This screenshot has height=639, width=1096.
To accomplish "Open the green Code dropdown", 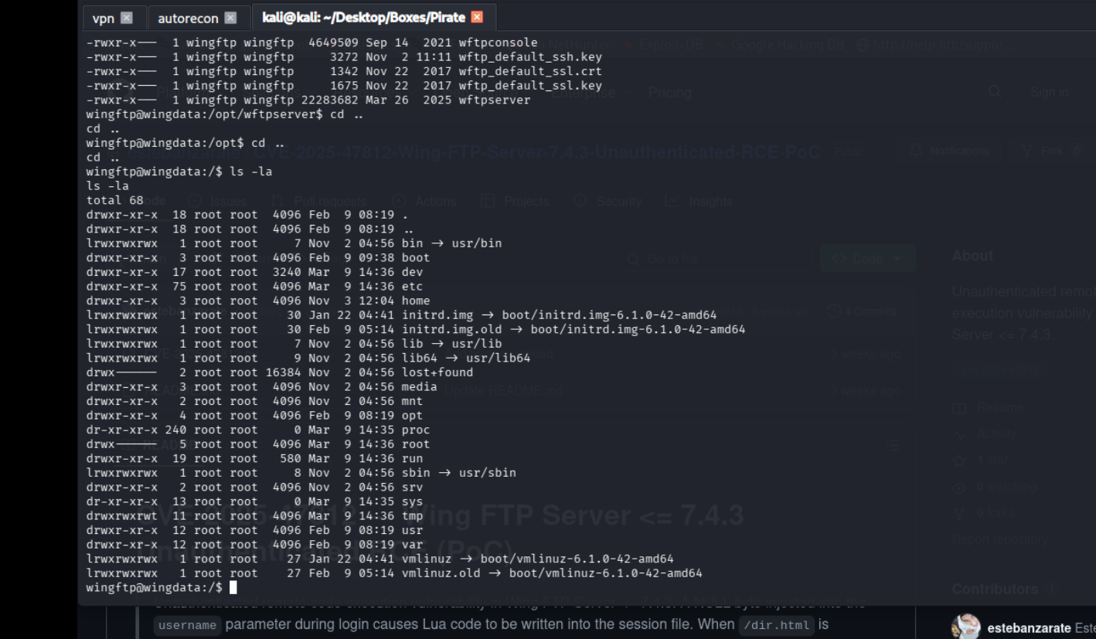I will tap(867, 259).
